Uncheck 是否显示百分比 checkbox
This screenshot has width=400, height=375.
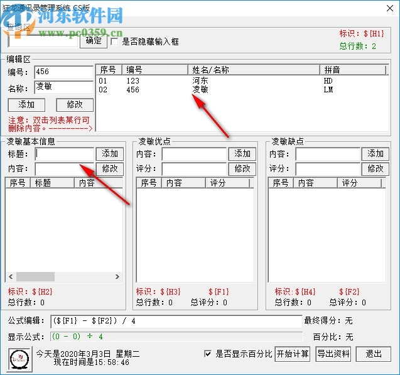point(208,354)
